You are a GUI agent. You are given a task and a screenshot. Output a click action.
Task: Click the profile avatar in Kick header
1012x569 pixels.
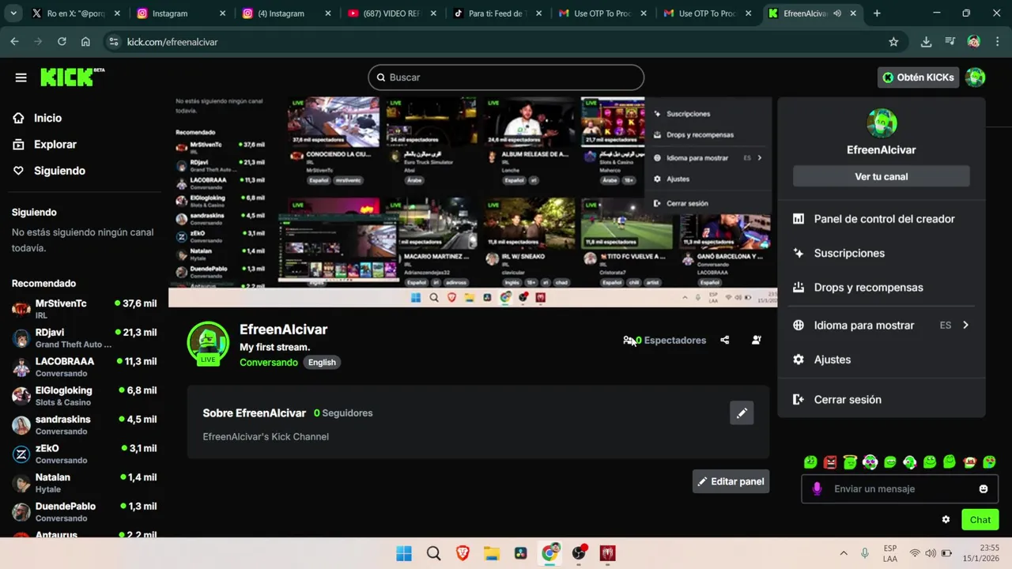[x=976, y=77]
